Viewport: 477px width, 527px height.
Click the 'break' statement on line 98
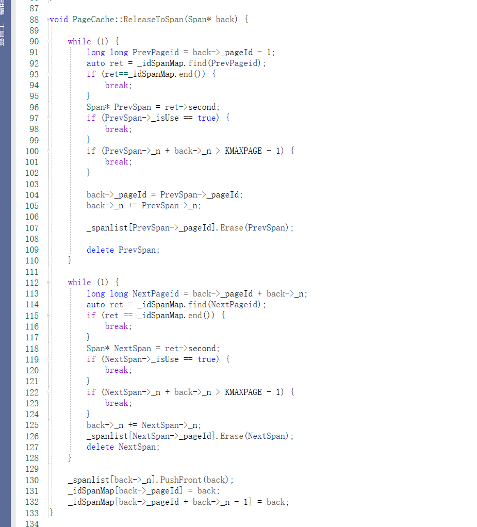click(117, 129)
